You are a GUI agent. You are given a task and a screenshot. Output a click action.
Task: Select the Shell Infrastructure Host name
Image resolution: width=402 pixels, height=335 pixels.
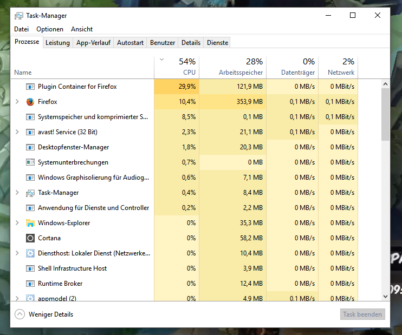point(72,268)
